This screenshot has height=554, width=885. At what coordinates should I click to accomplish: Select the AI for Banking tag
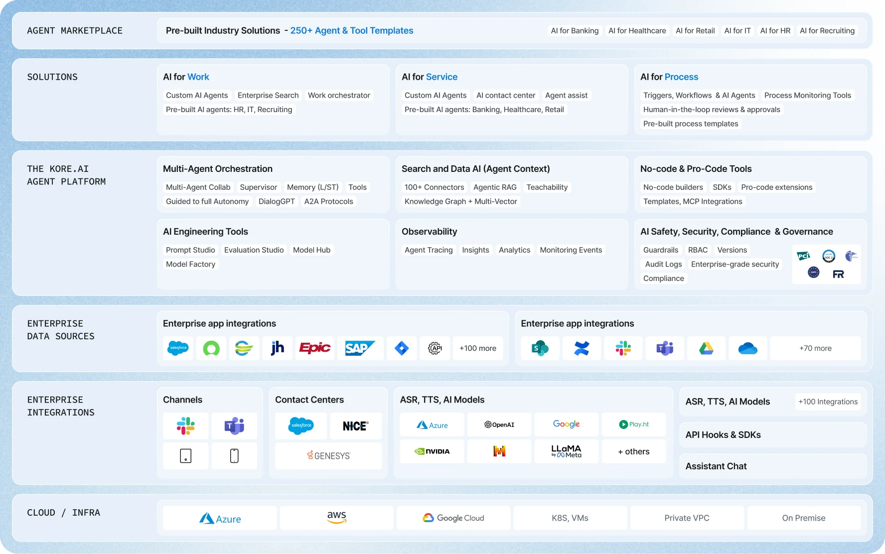point(575,31)
